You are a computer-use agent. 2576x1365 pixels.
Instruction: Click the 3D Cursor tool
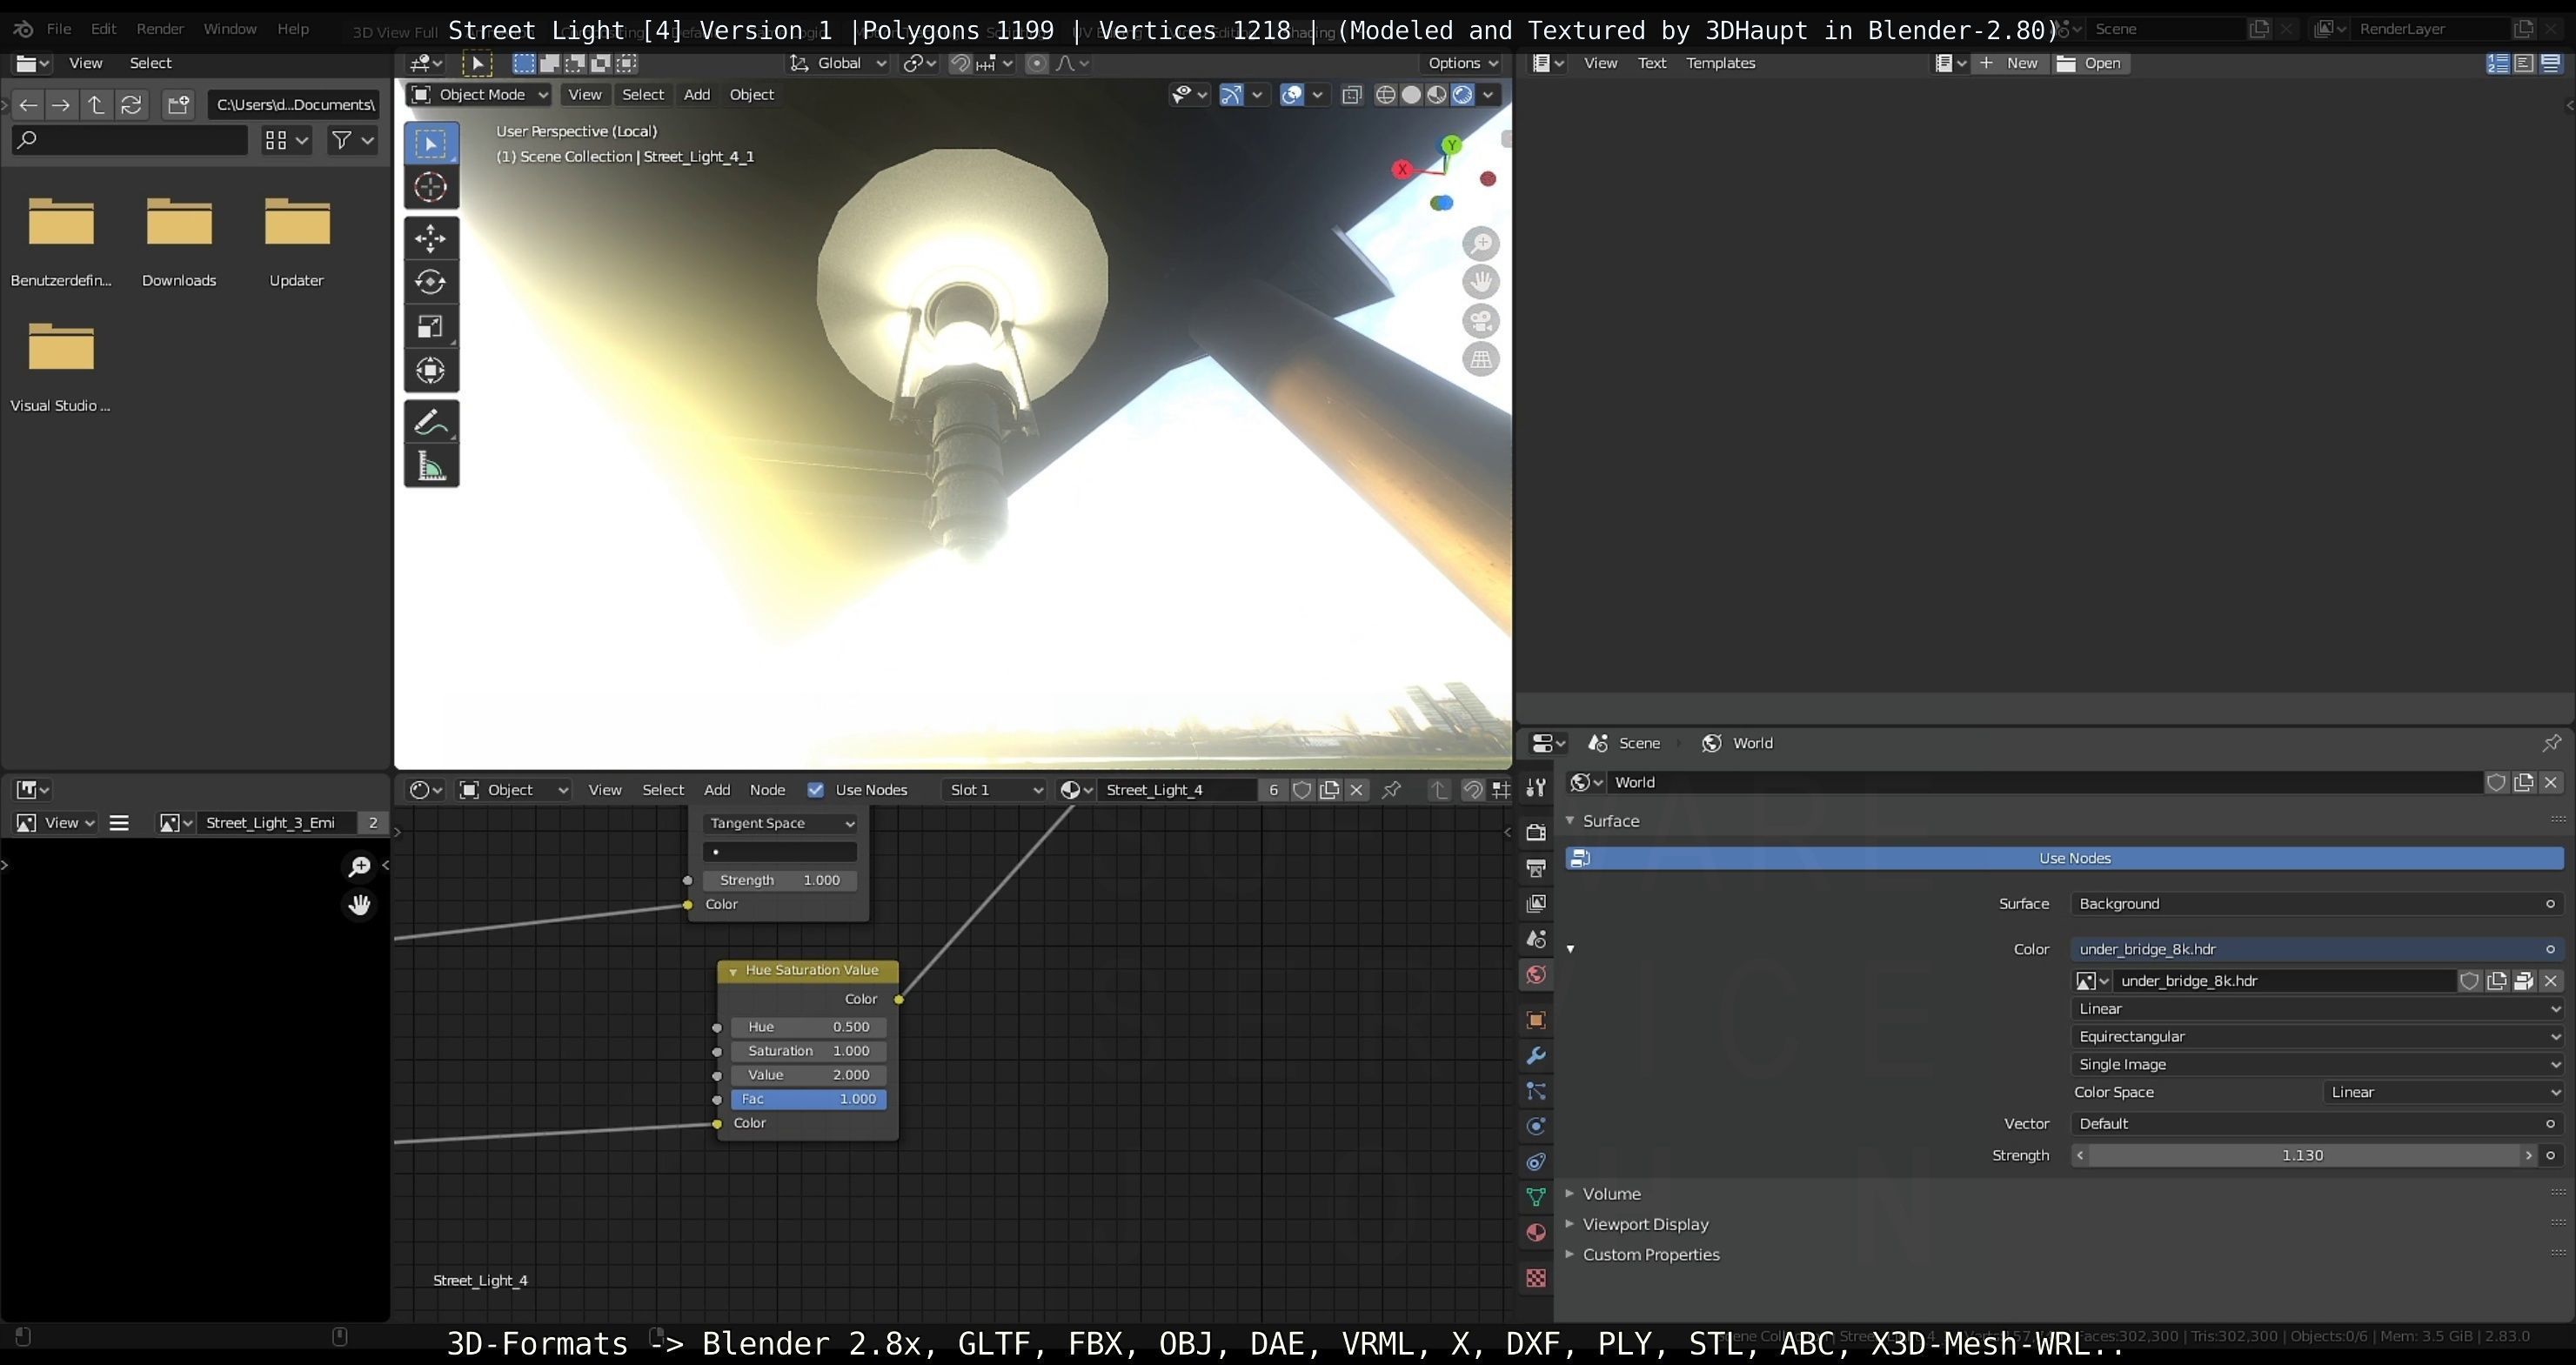(430, 187)
